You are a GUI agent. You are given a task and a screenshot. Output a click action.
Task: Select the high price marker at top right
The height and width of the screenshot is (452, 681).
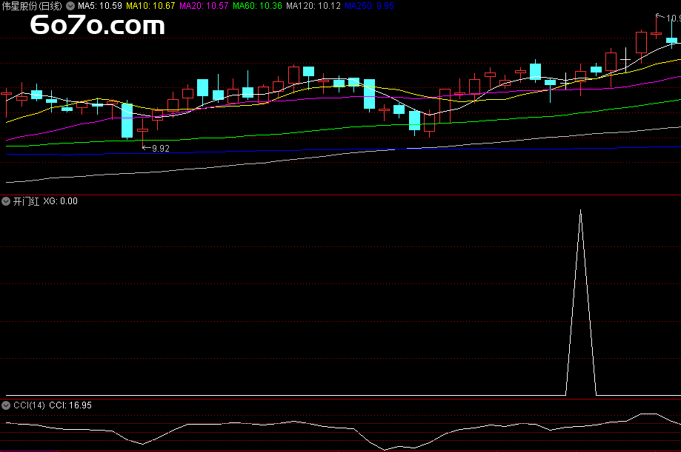tap(669, 18)
